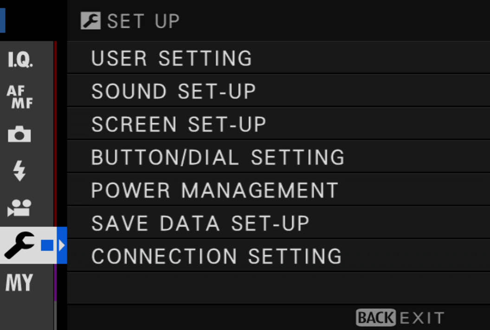
Task: Open the I.Q. image quality menu tab
Action: (20, 59)
